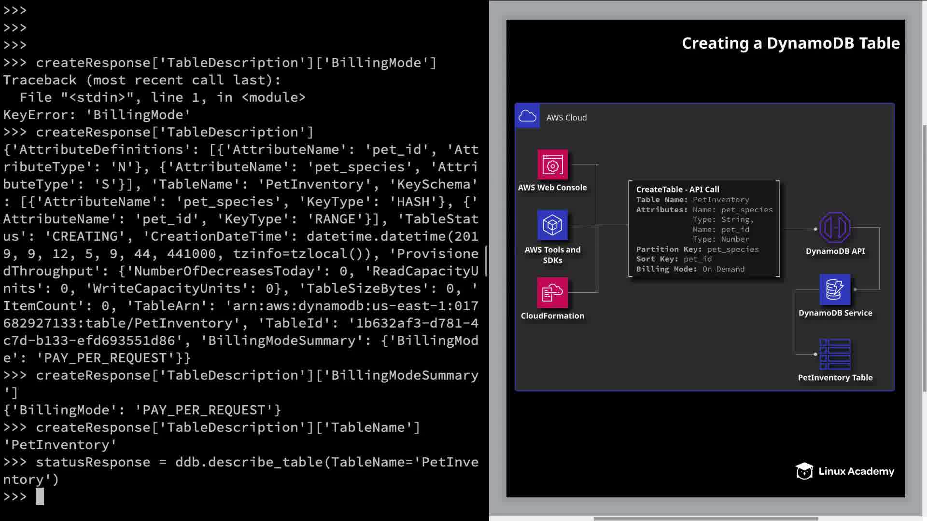This screenshot has height=521, width=927.
Task: Click the AWS Cloud label text
Action: (x=566, y=117)
